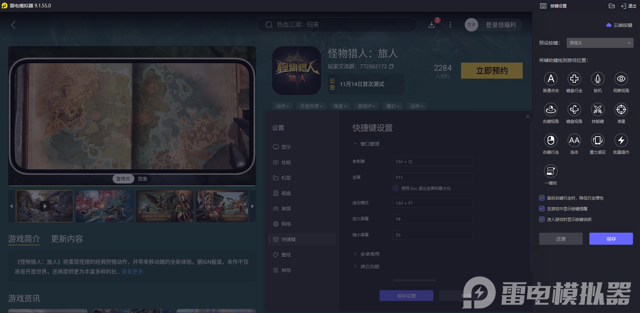Expand the 安卓常用 section

tap(370, 254)
